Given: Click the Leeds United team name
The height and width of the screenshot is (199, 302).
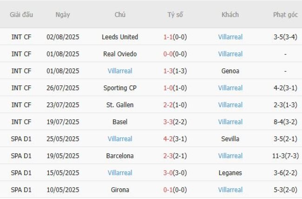Looking at the screenshot, I should click(120, 37).
